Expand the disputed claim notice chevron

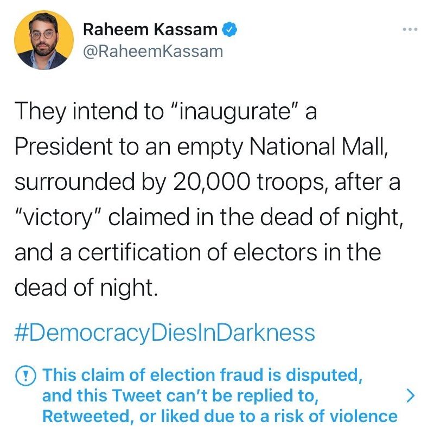pyautogui.click(x=411, y=396)
